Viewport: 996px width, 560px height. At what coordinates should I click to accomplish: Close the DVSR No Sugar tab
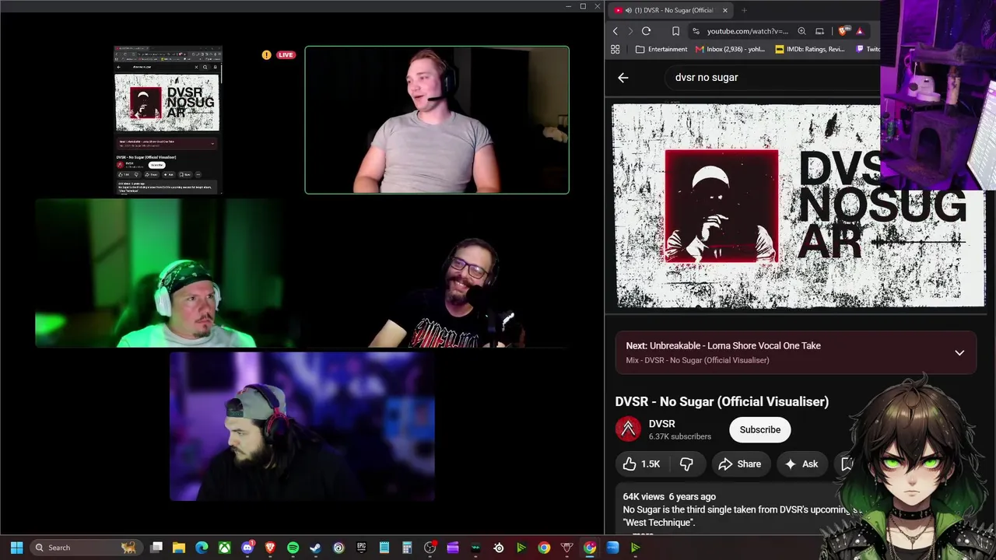pyautogui.click(x=724, y=10)
